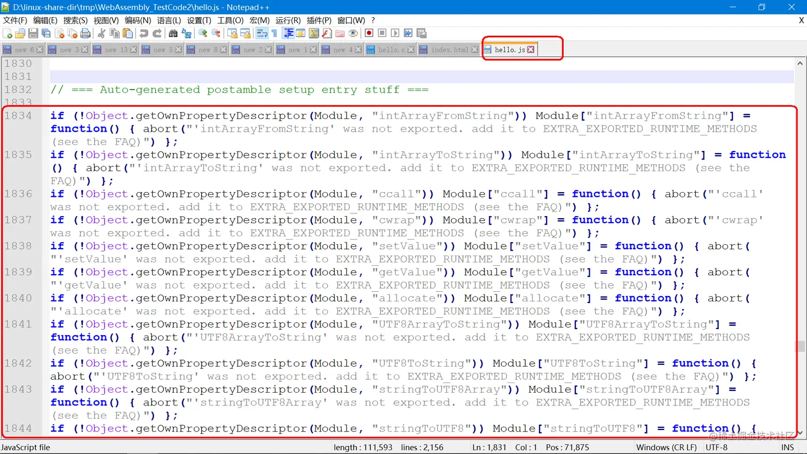The height and width of the screenshot is (454, 807).
Task: Create a new document with toolbar icon
Action: click(x=8, y=33)
